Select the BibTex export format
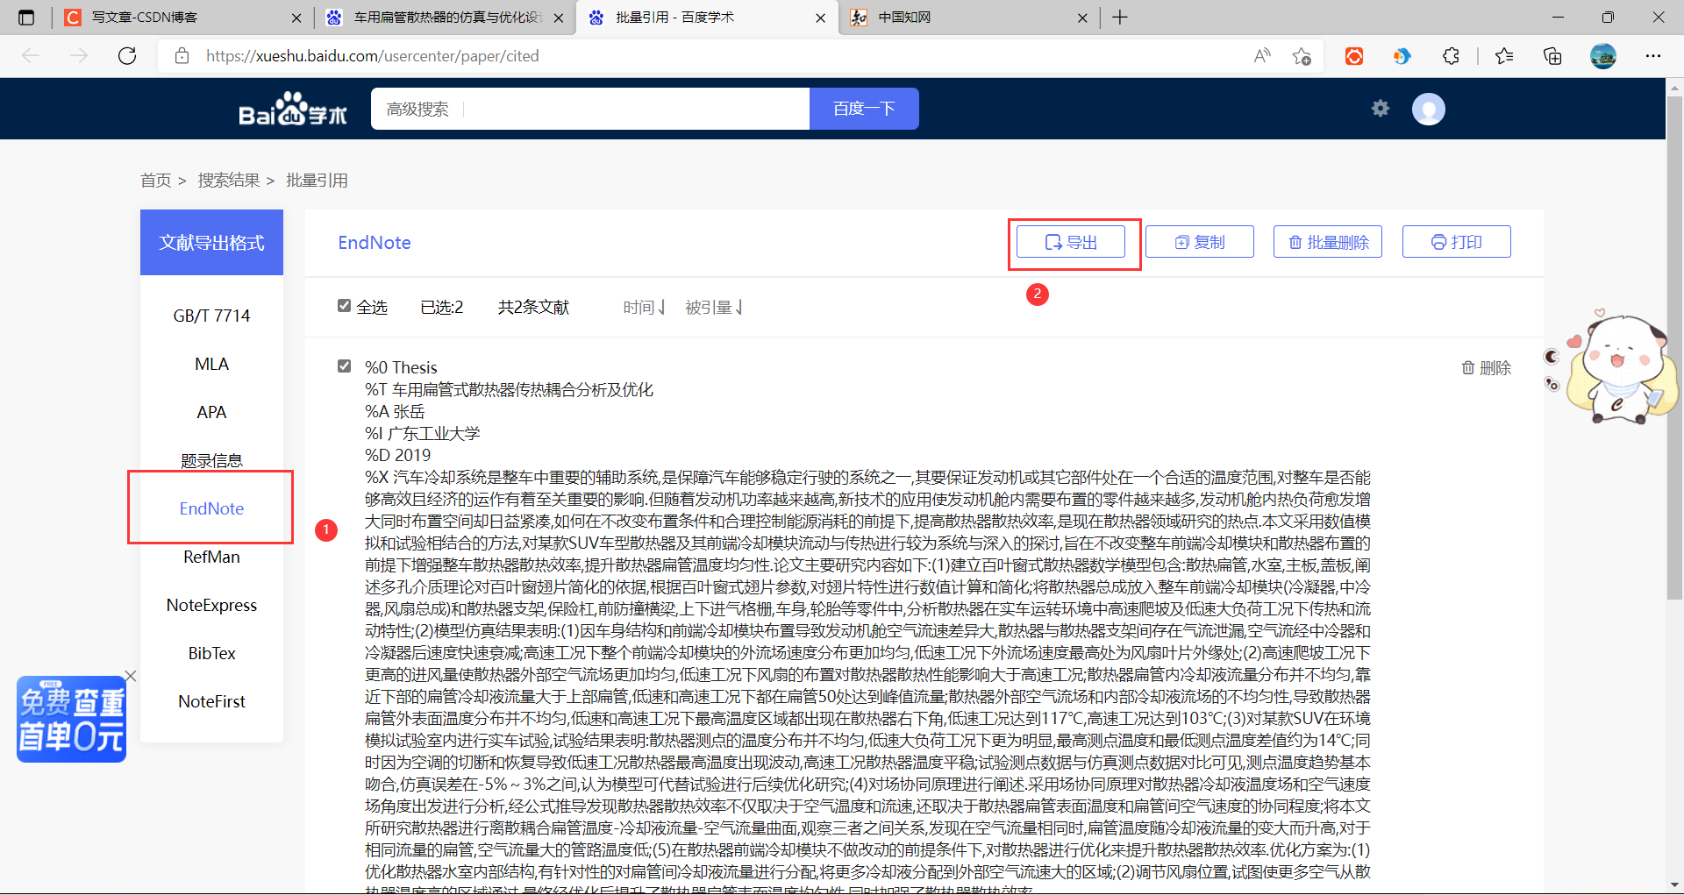The image size is (1684, 895). pyautogui.click(x=211, y=652)
